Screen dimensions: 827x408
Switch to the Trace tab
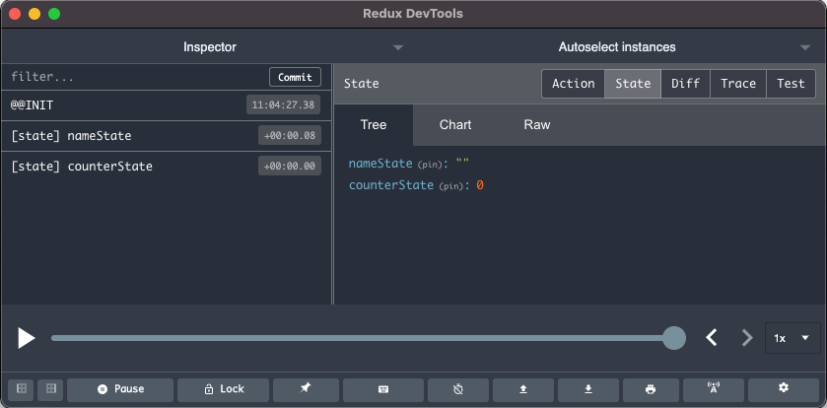coord(738,84)
